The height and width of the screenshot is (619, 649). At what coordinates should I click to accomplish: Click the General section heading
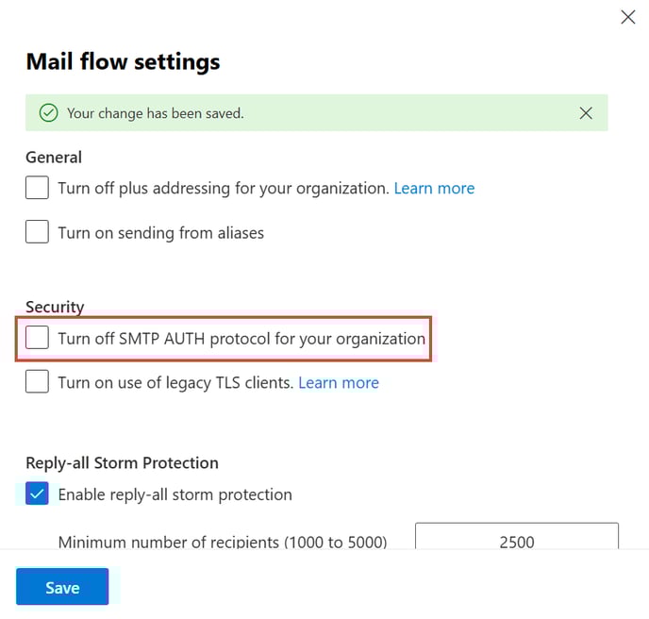coord(54,157)
